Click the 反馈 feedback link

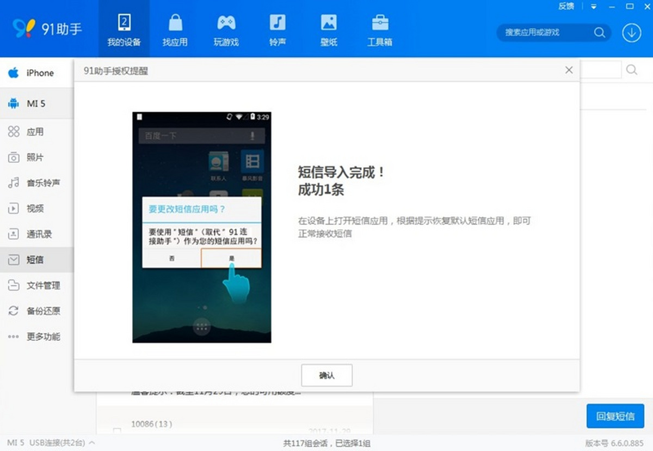(566, 6)
